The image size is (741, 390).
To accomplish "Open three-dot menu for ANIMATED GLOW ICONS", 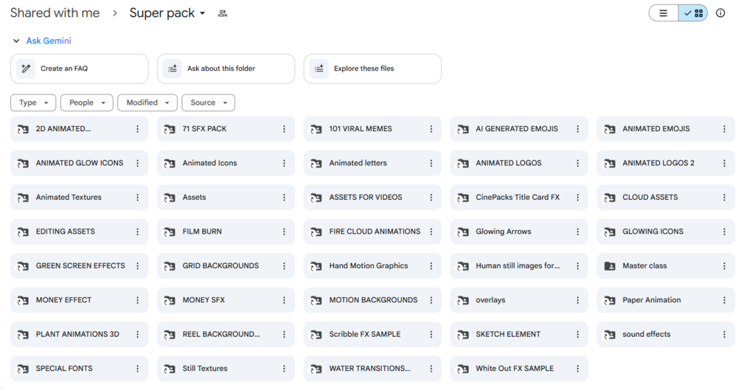I will 138,163.
